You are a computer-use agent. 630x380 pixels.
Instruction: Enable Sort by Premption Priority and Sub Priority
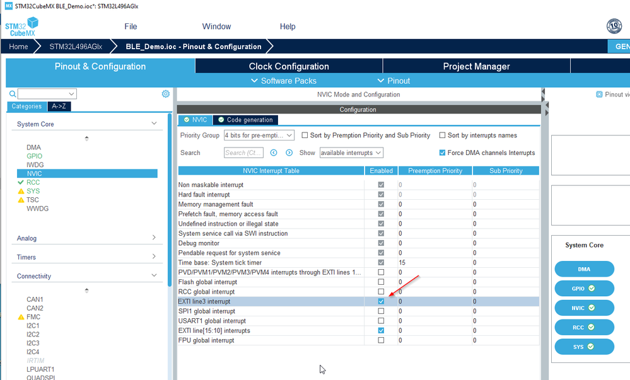(x=305, y=135)
